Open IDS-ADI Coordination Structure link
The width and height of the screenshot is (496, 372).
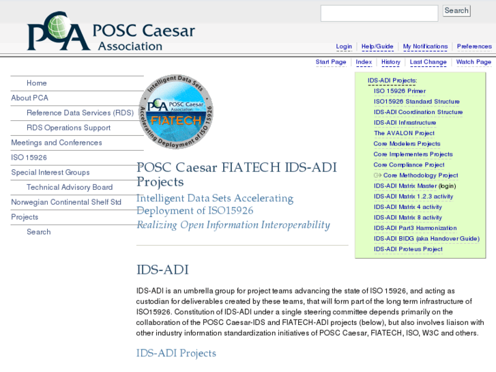418,112
